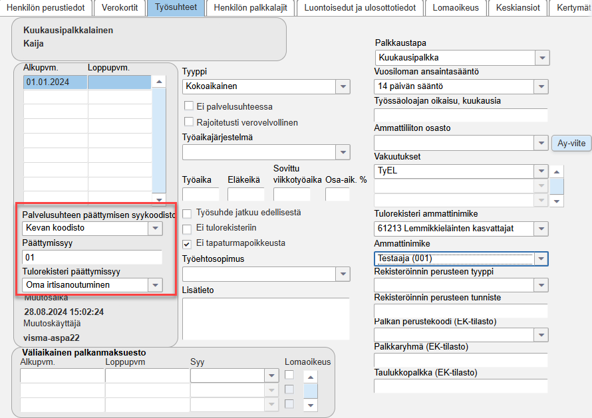Click up arrow of palkanmaksuesto scrollbar
Image resolution: width=592 pixels, height=418 pixels.
click(x=311, y=377)
